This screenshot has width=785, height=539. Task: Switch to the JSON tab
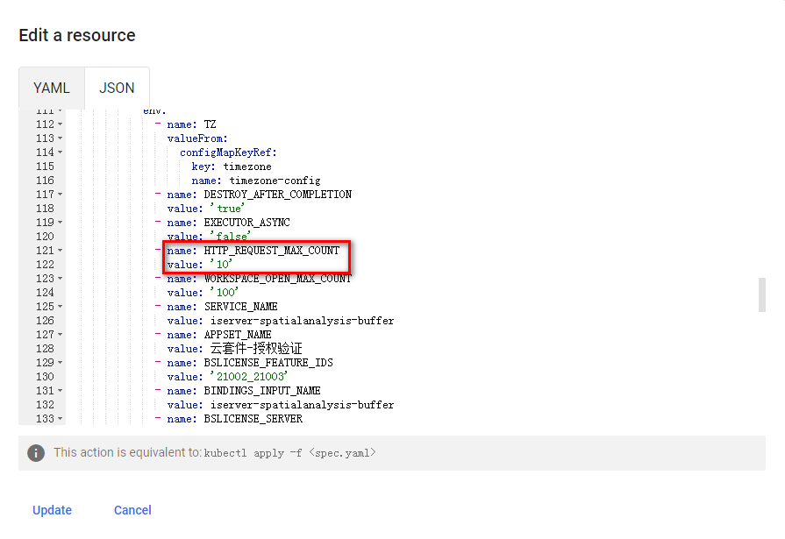point(117,89)
